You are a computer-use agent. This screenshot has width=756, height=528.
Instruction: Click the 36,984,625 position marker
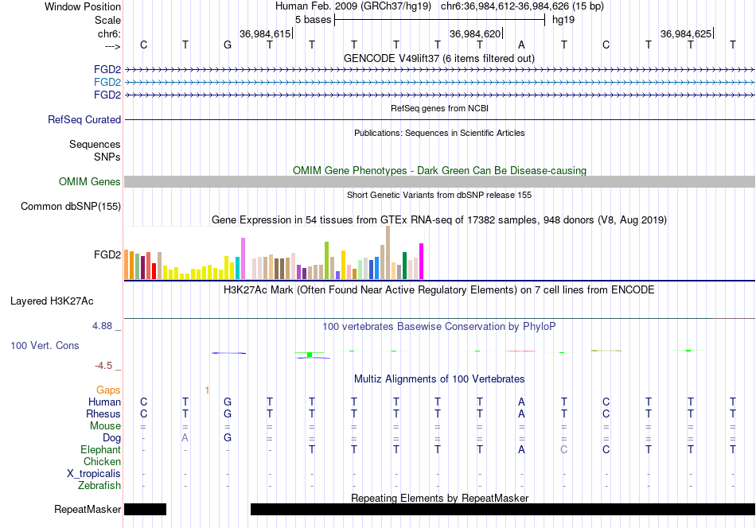(x=686, y=33)
